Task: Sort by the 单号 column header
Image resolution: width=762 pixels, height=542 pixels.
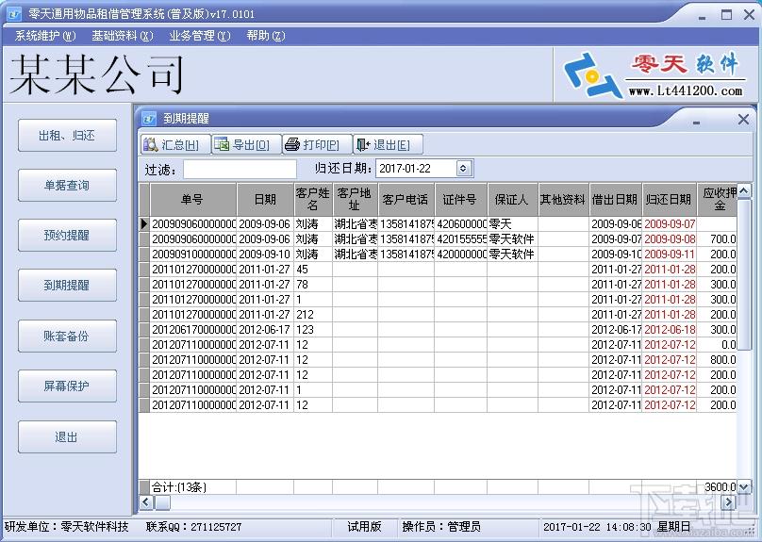Action: click(x=192, y=200)
